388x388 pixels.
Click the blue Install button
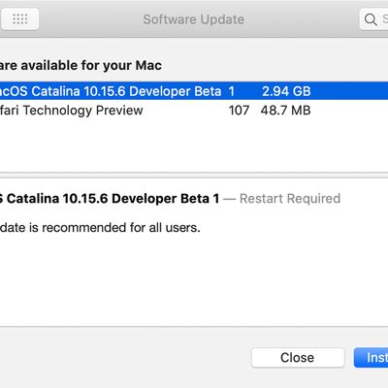[372, 358]
